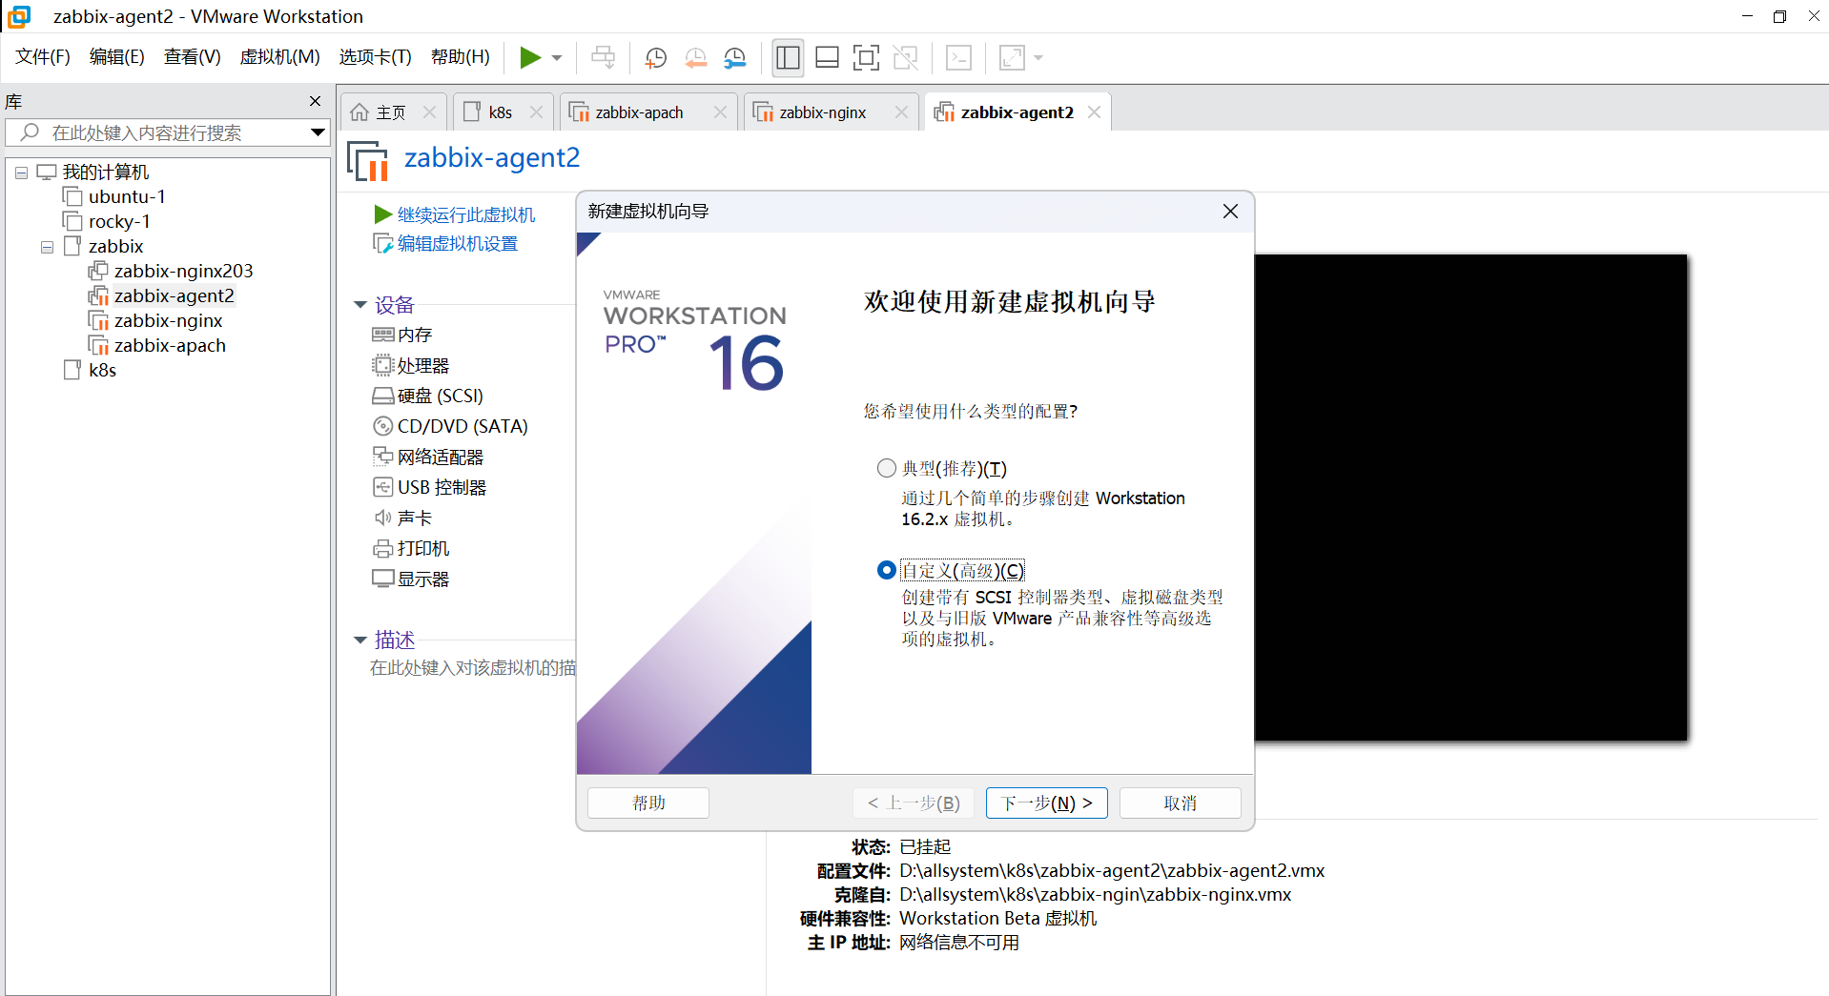Click the unity mode toolbar icon

905,58
